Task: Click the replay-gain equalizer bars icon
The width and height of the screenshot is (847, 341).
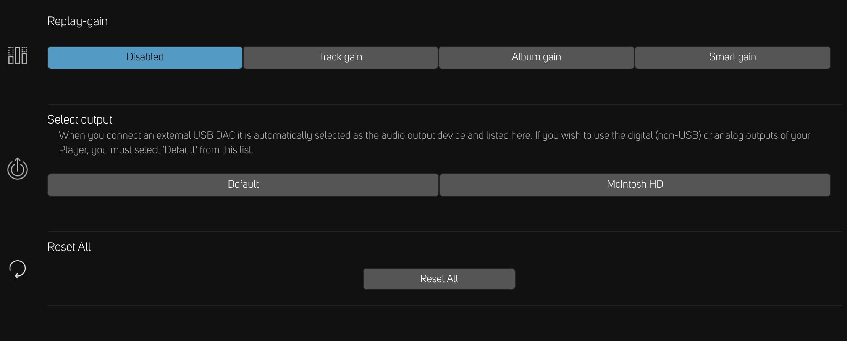Action: [x=18, y=56]
